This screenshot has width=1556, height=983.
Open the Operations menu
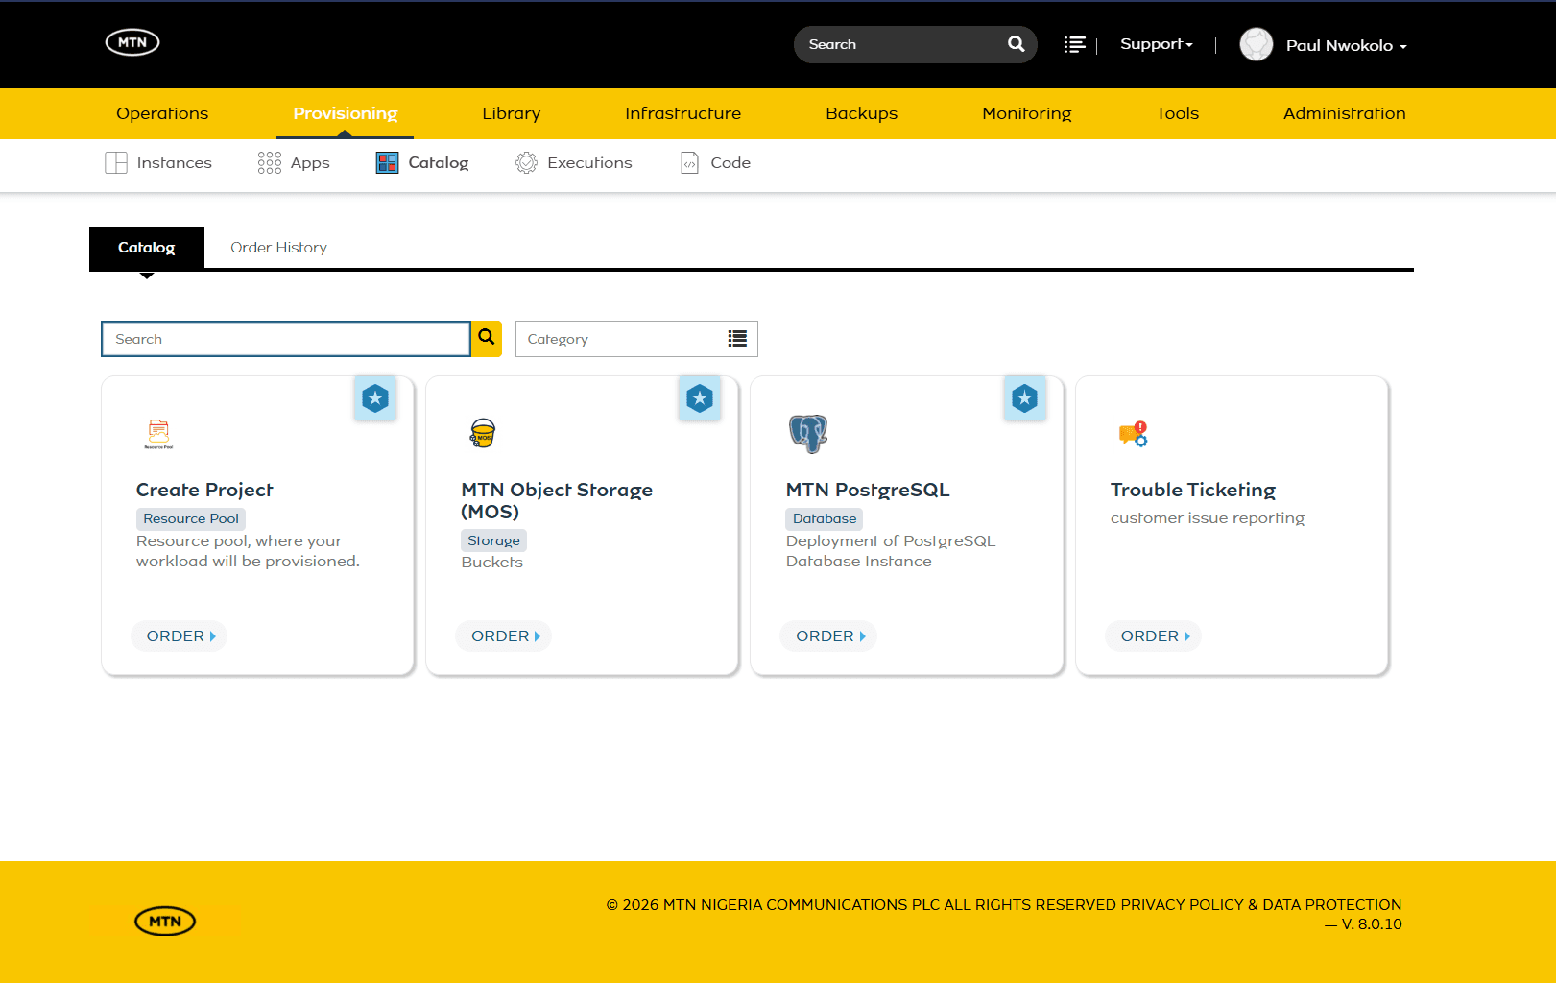click(x=162, y=113)
